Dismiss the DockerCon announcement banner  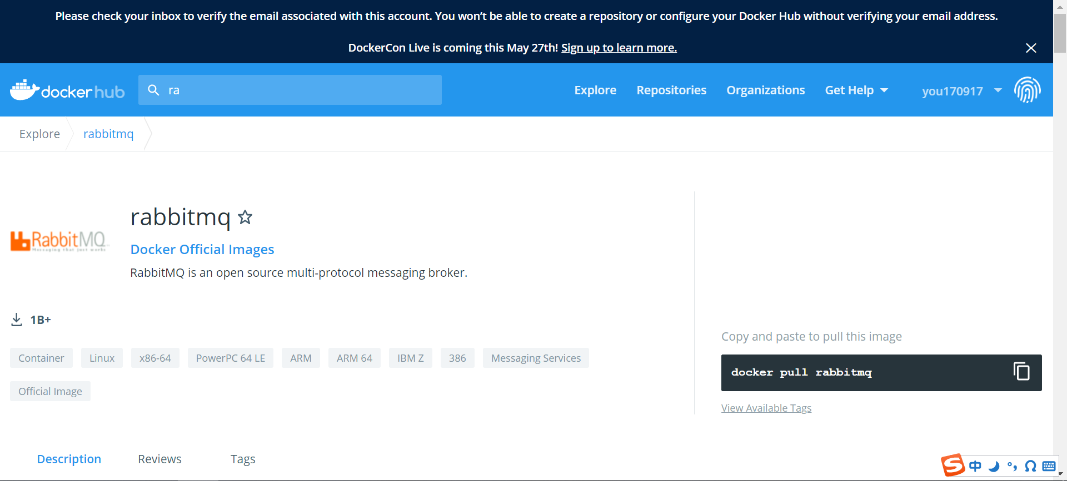tap(1031, 48)
